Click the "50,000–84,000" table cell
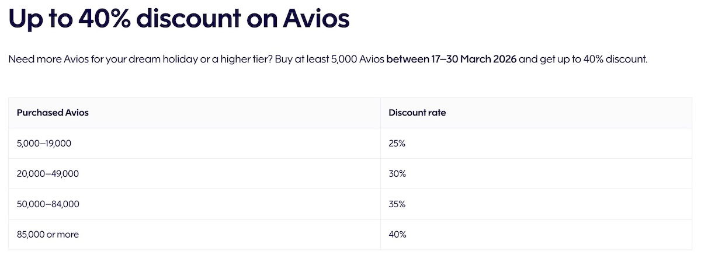This screenshot has height=258, width=701. pyautogui.click(x=47, y=204)
